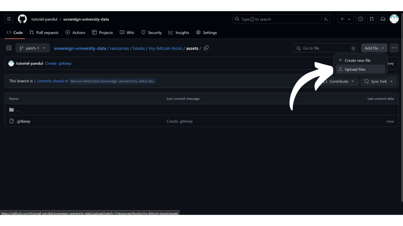Choose Create new file menu item
This screenshot has height=226, width=403.
point(360,60)
